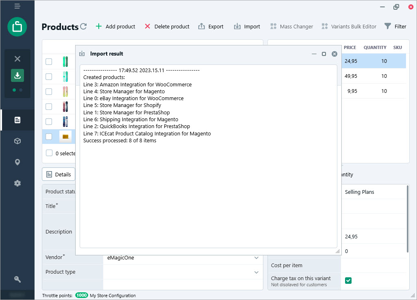Screen dimensions: 417x300
Task: Click the green store logo icon
Action: point(17,27)
